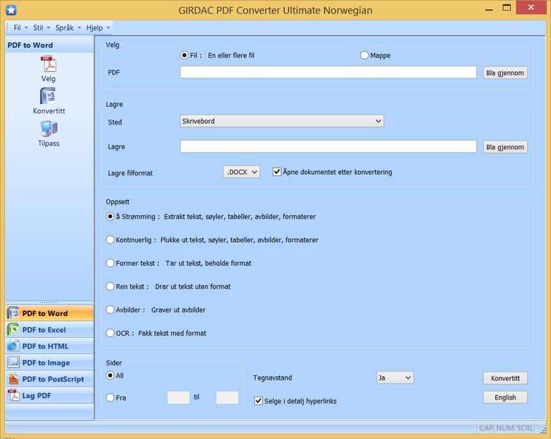This screenshot has height=439, width=551.
Task: Click the Lag PDF panel icon
Action: (13, 395)
